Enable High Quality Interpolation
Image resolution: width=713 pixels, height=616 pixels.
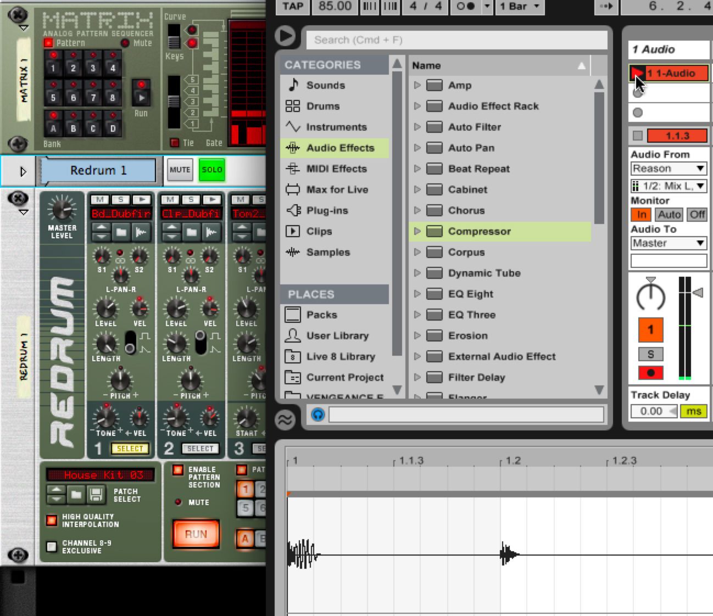[x=52, y=520]
